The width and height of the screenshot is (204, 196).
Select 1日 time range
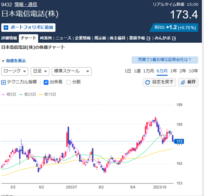tap(128, 71)
